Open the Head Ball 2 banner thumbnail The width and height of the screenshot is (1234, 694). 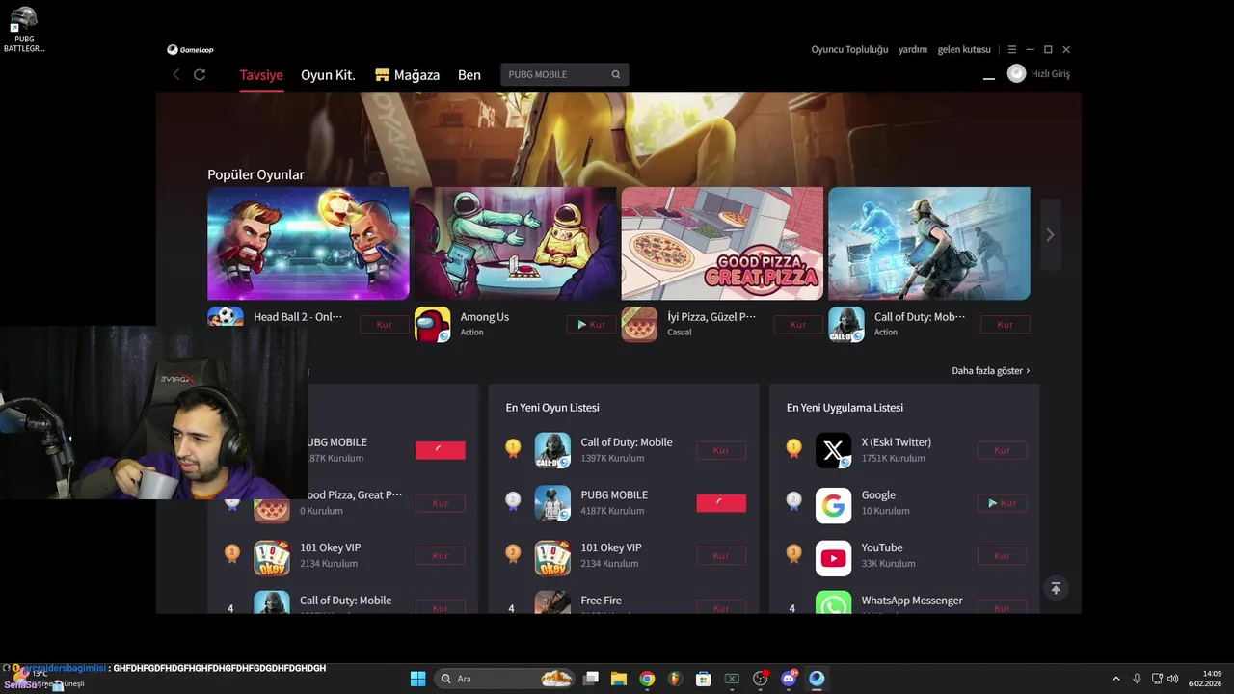308,244
